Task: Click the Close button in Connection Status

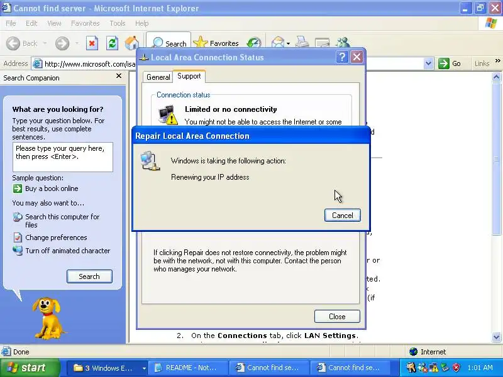Action: click(337, 317)
